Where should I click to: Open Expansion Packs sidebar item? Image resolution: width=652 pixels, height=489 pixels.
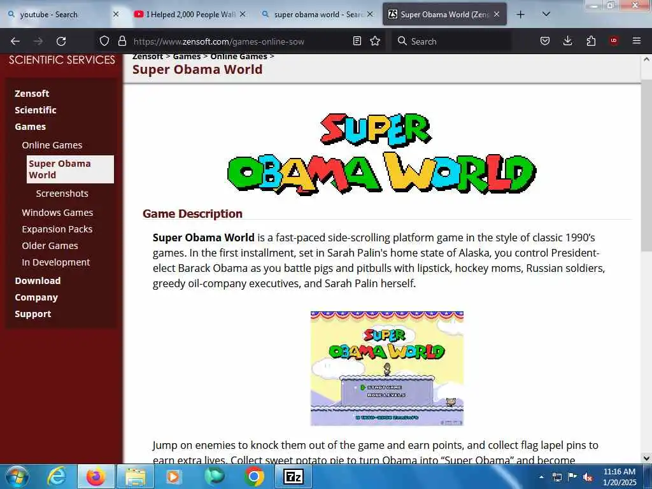tap(57, 229)
